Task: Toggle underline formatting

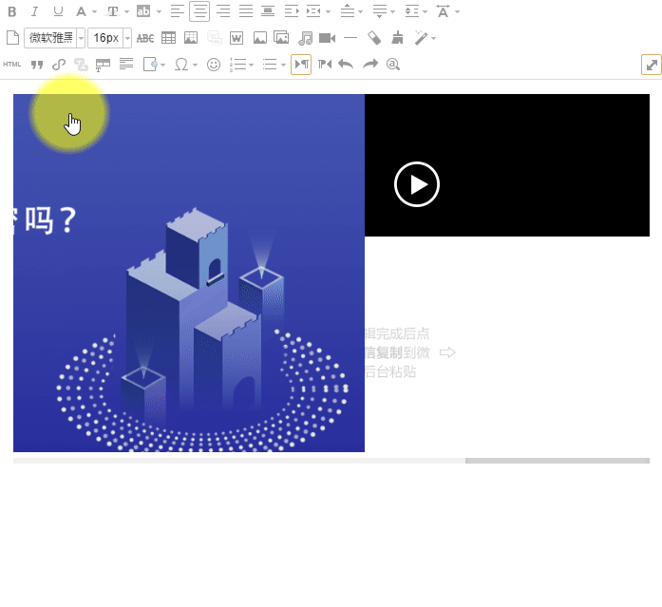Action: pyautogui.click(x=58, y=11)
